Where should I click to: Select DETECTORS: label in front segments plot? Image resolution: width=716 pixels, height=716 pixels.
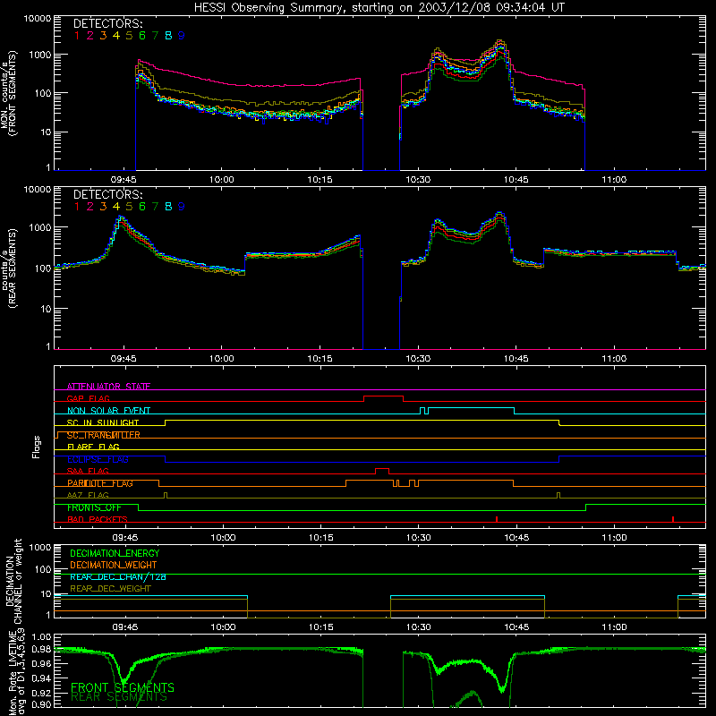107,23
